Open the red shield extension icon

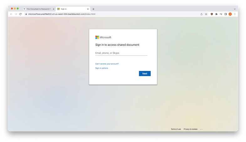click(x=212, y=14)
